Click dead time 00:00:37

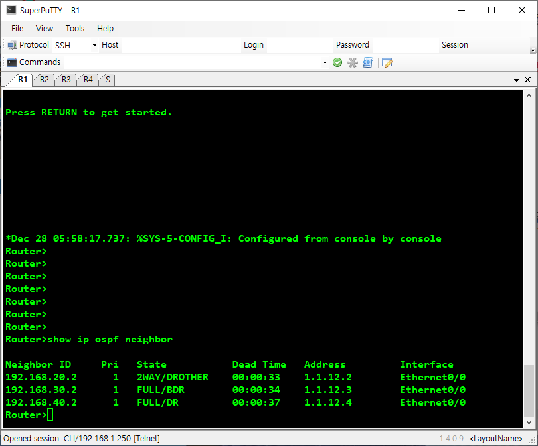256,402
